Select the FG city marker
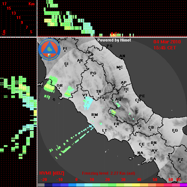 [175, 131]
